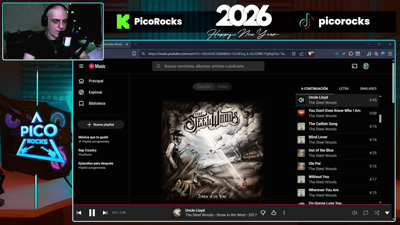The image size is (400, 225).
Task: Open the SIMILARES tab
Action: [x=368, y=89]
